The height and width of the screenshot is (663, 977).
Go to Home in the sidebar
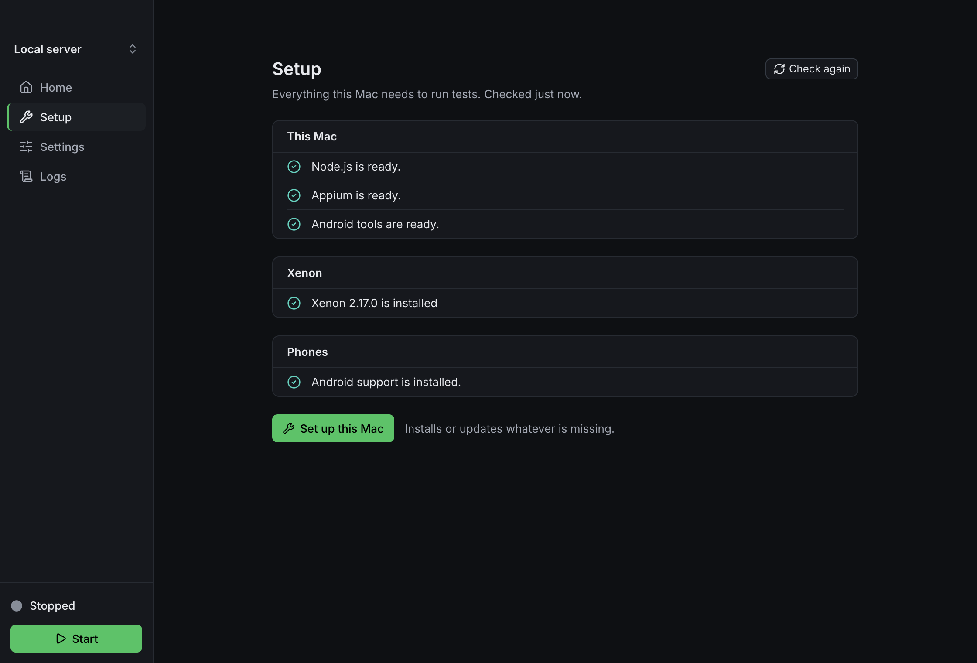[x=77, y=87]
